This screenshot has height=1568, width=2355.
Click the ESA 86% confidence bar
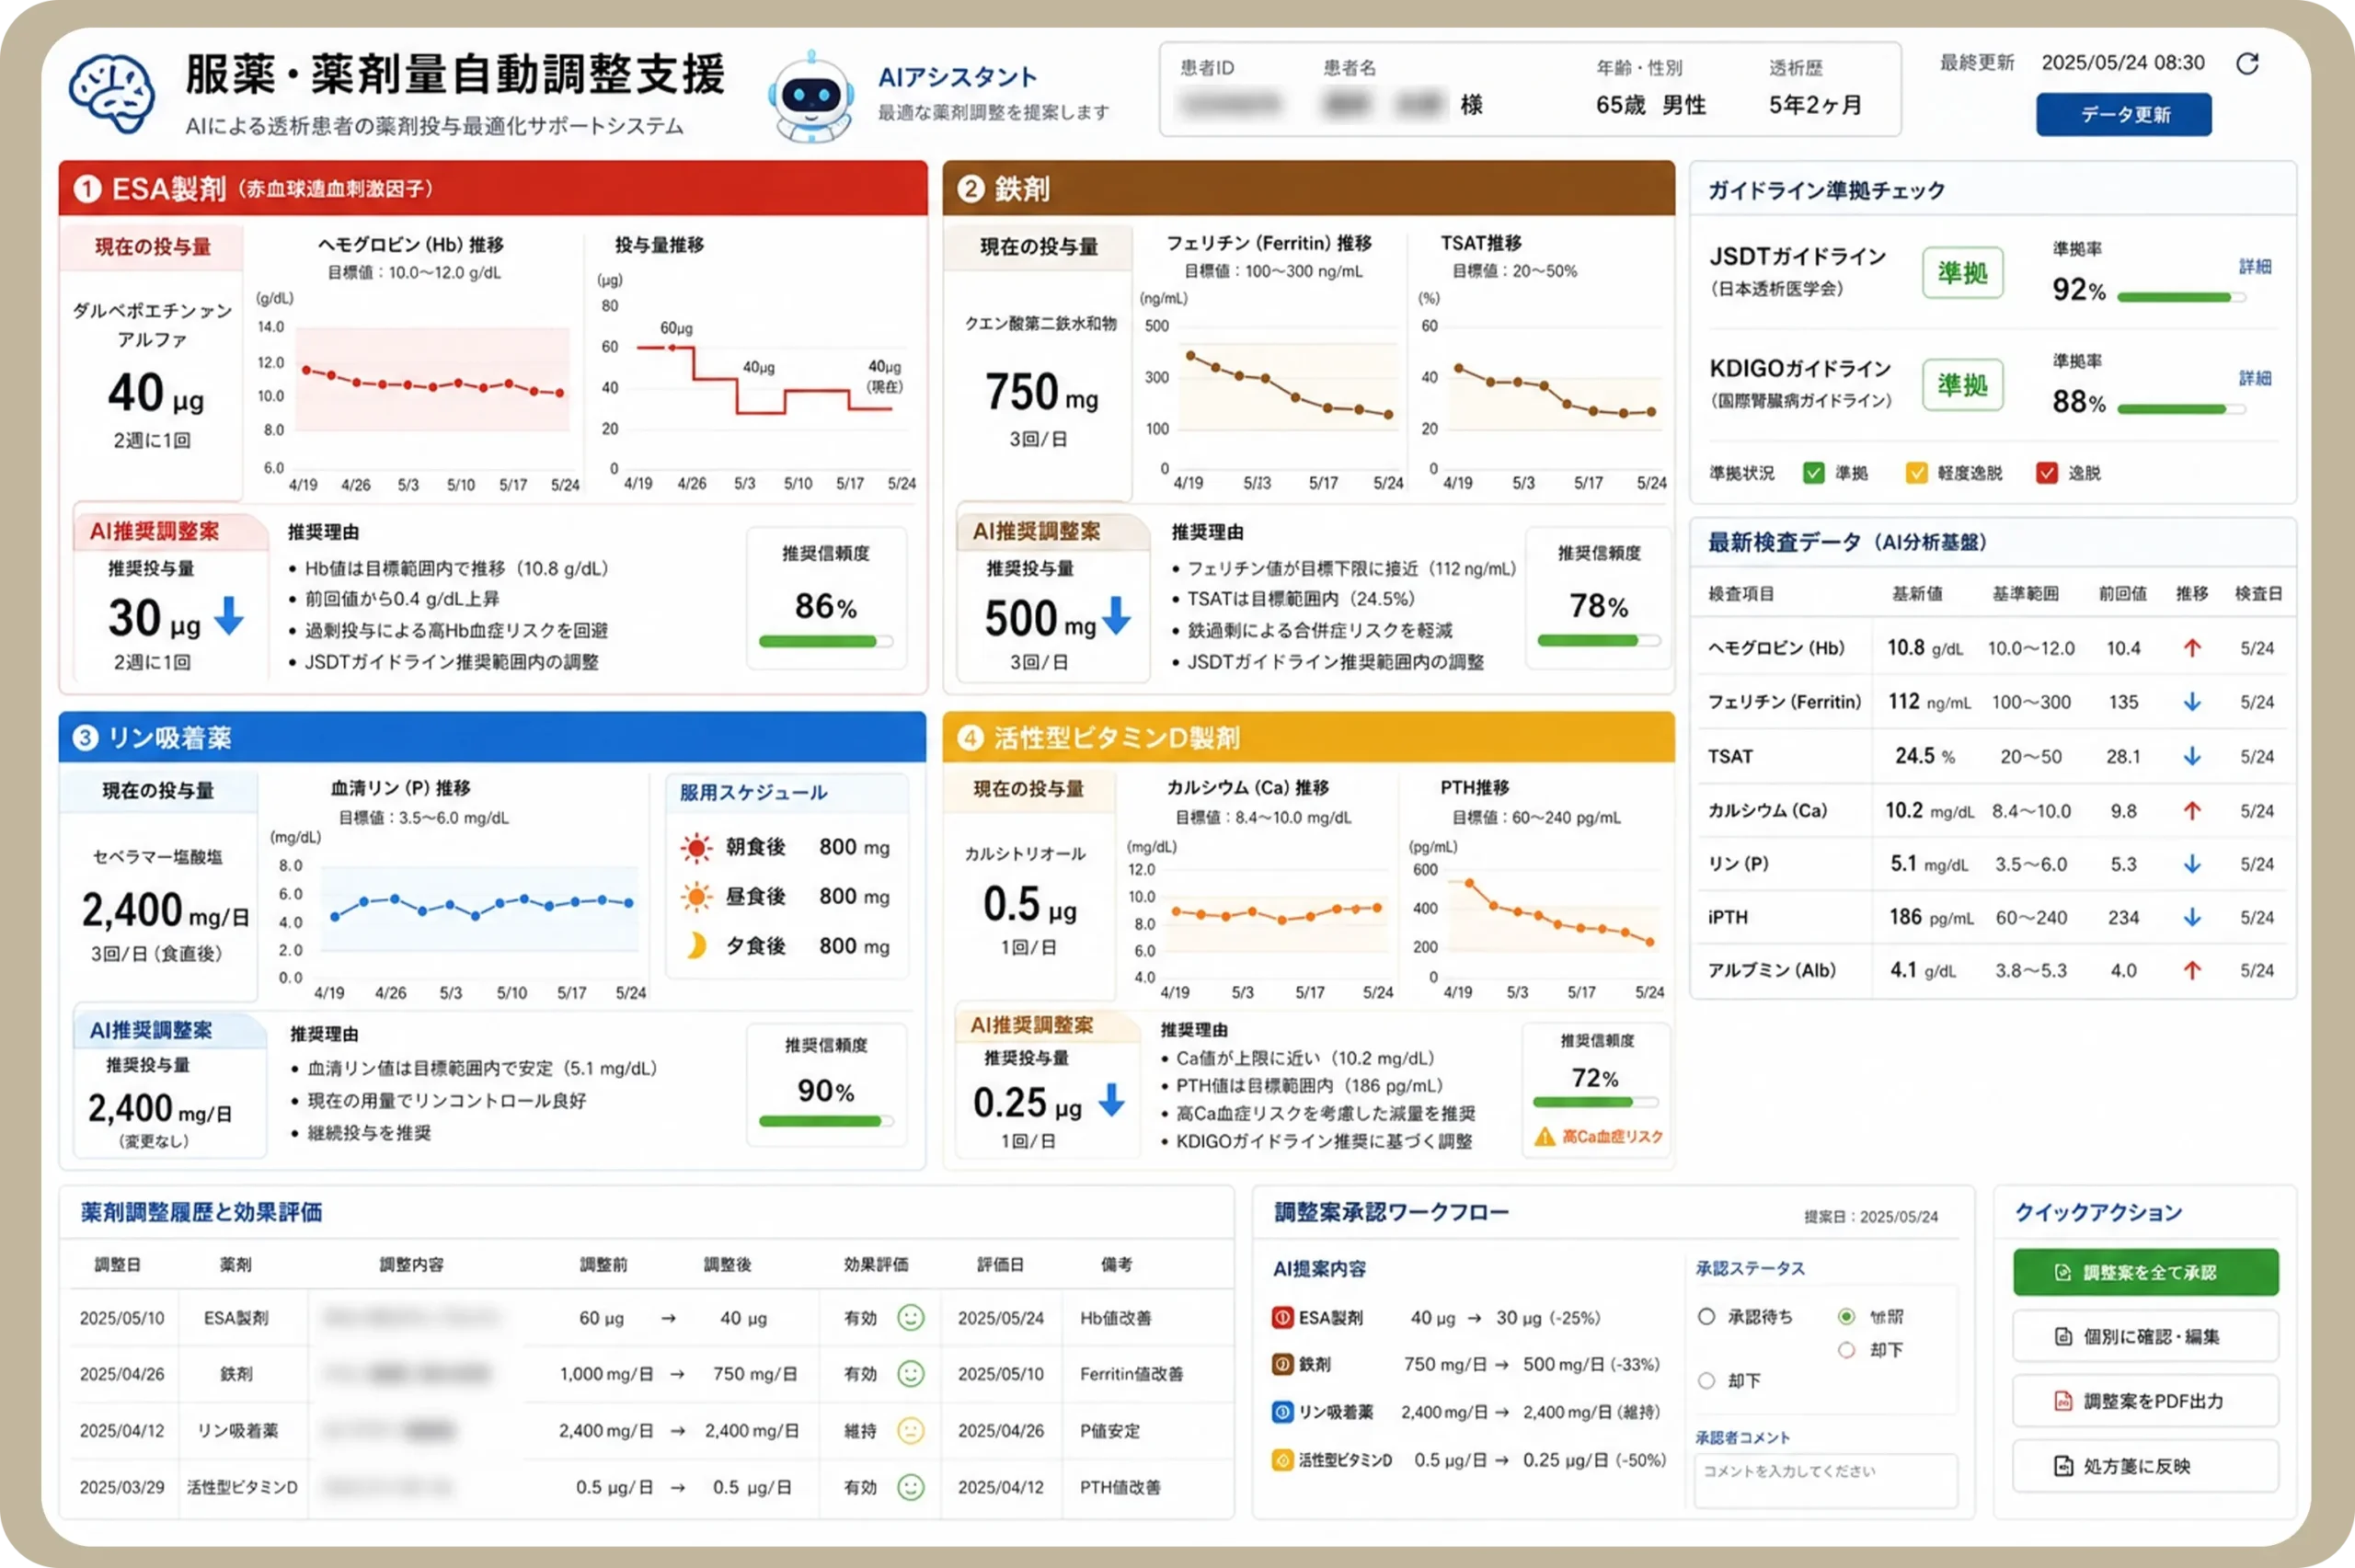click(825, 642)
